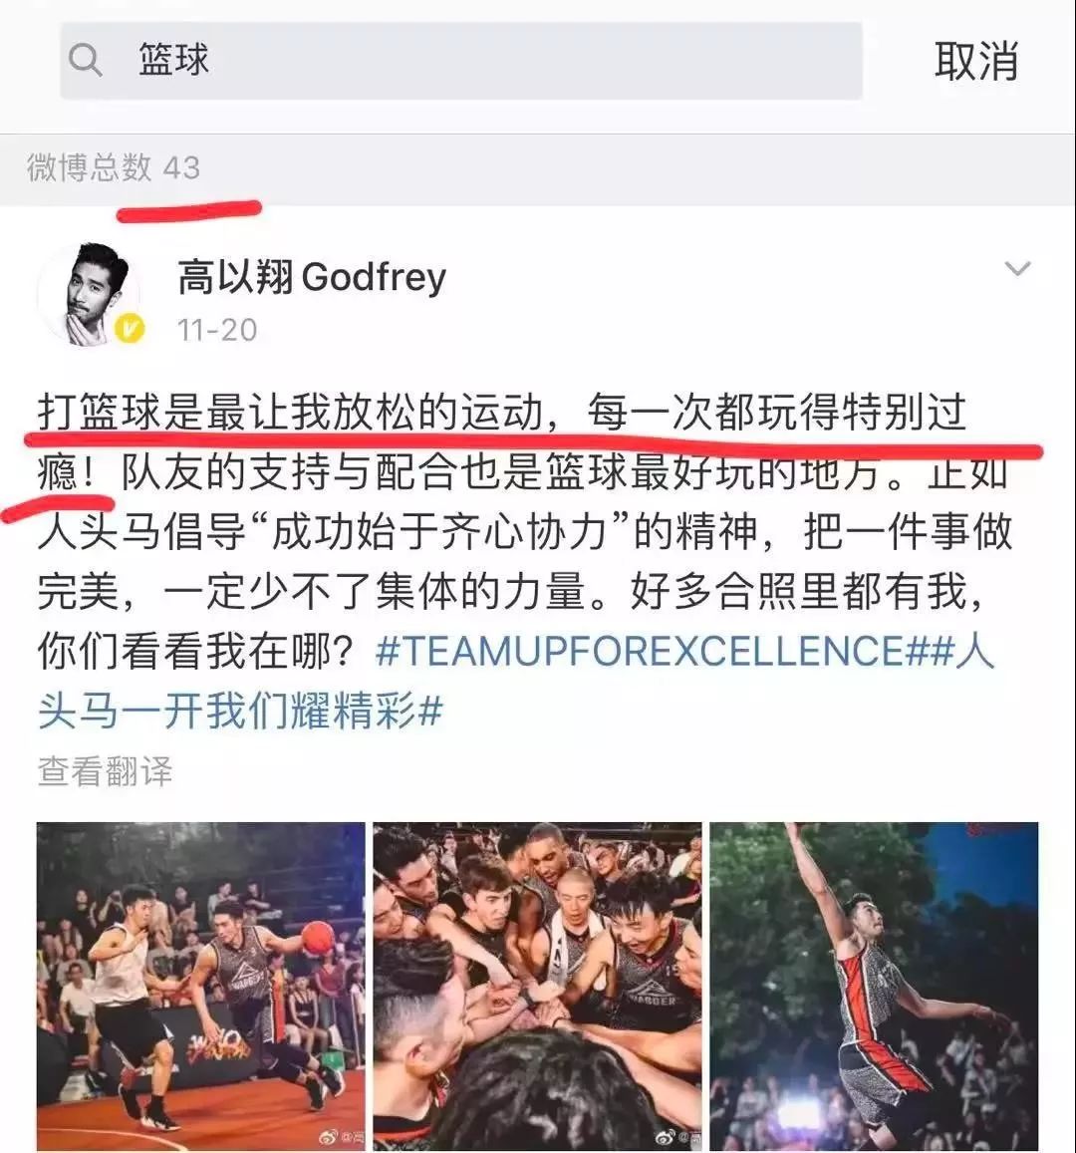This screenshot has width=1076, height=1153.
Task: Open the 11-20 post date
Action: (217, 330)
